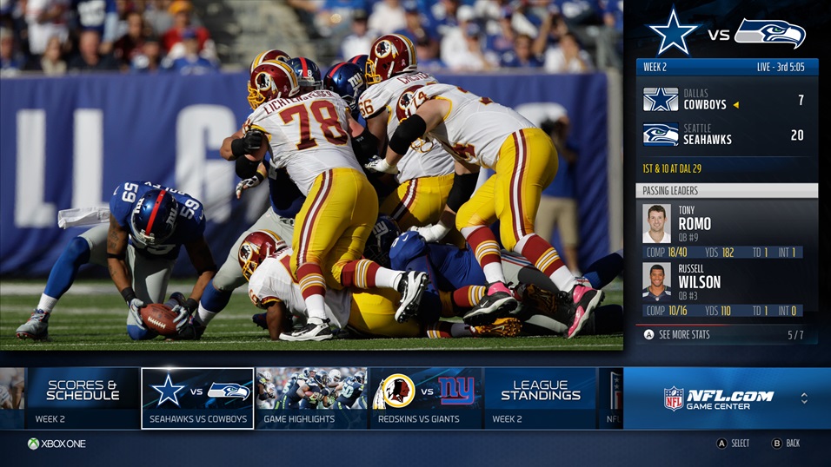This screenshot has height=467, width=831.
Task: Click the 'LIVE - 3rd 5:05' status
Action: 781,67
